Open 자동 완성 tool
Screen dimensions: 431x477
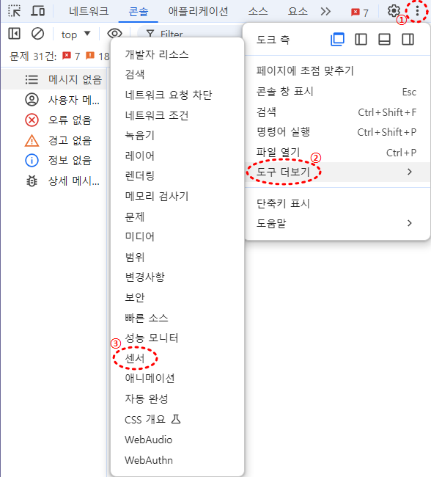(x=177, y=398)
